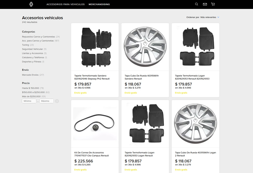Screen dimensions: 253x173
Task: Open Merchandising menu item
Action: click(99, 4)
